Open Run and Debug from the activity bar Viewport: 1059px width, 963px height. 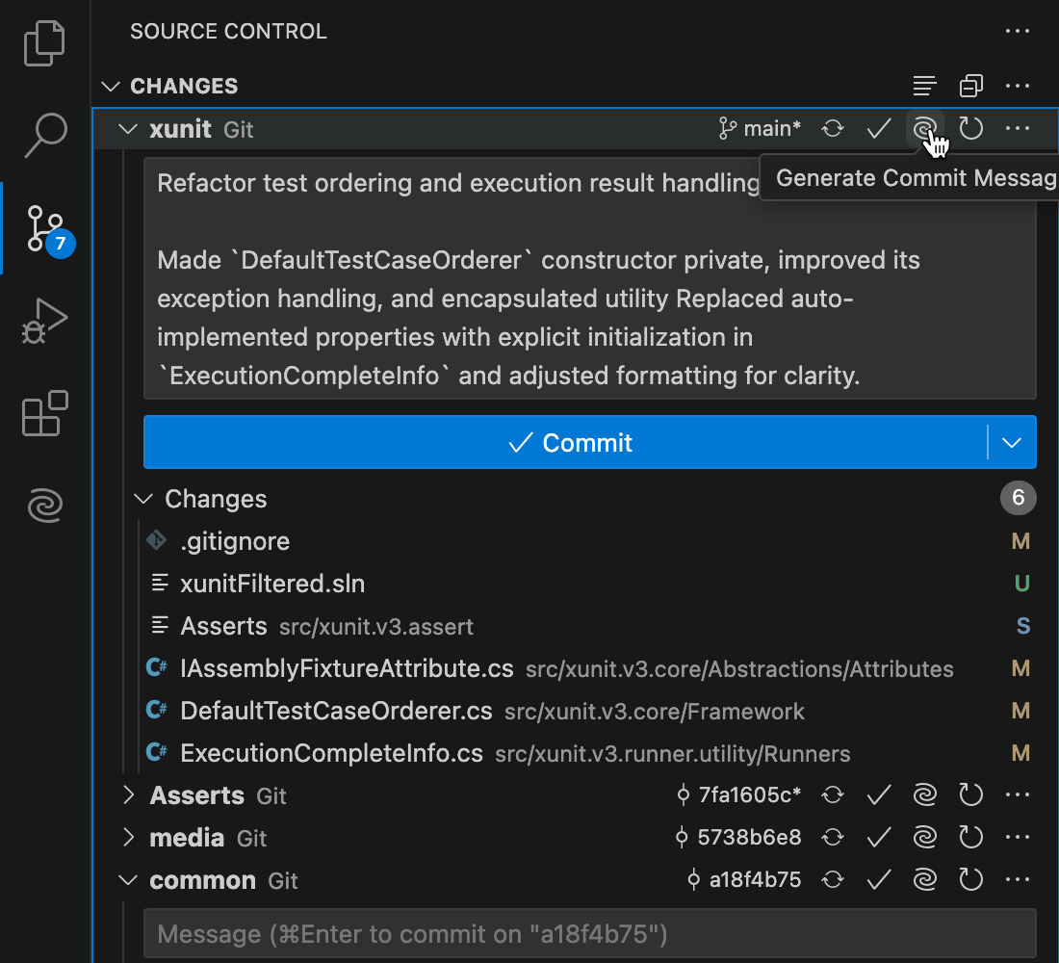44,320
